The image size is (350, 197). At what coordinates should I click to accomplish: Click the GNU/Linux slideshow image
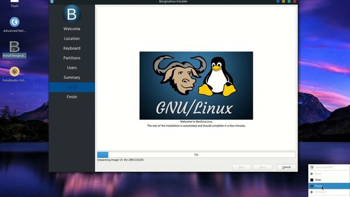point(196,85)
